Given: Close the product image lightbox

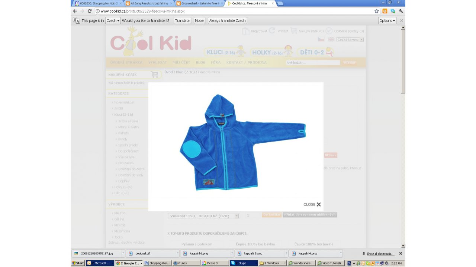Looking at the screenshot, I should click(312, 204).
